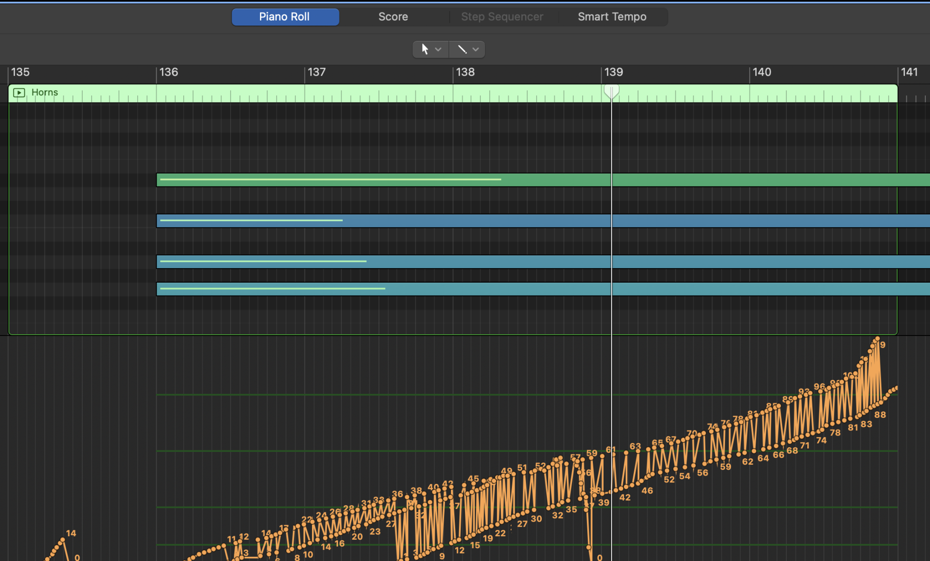Select the Step Sequencer tab
This screenshot has width=930, height=561.
tap(502, 17)
